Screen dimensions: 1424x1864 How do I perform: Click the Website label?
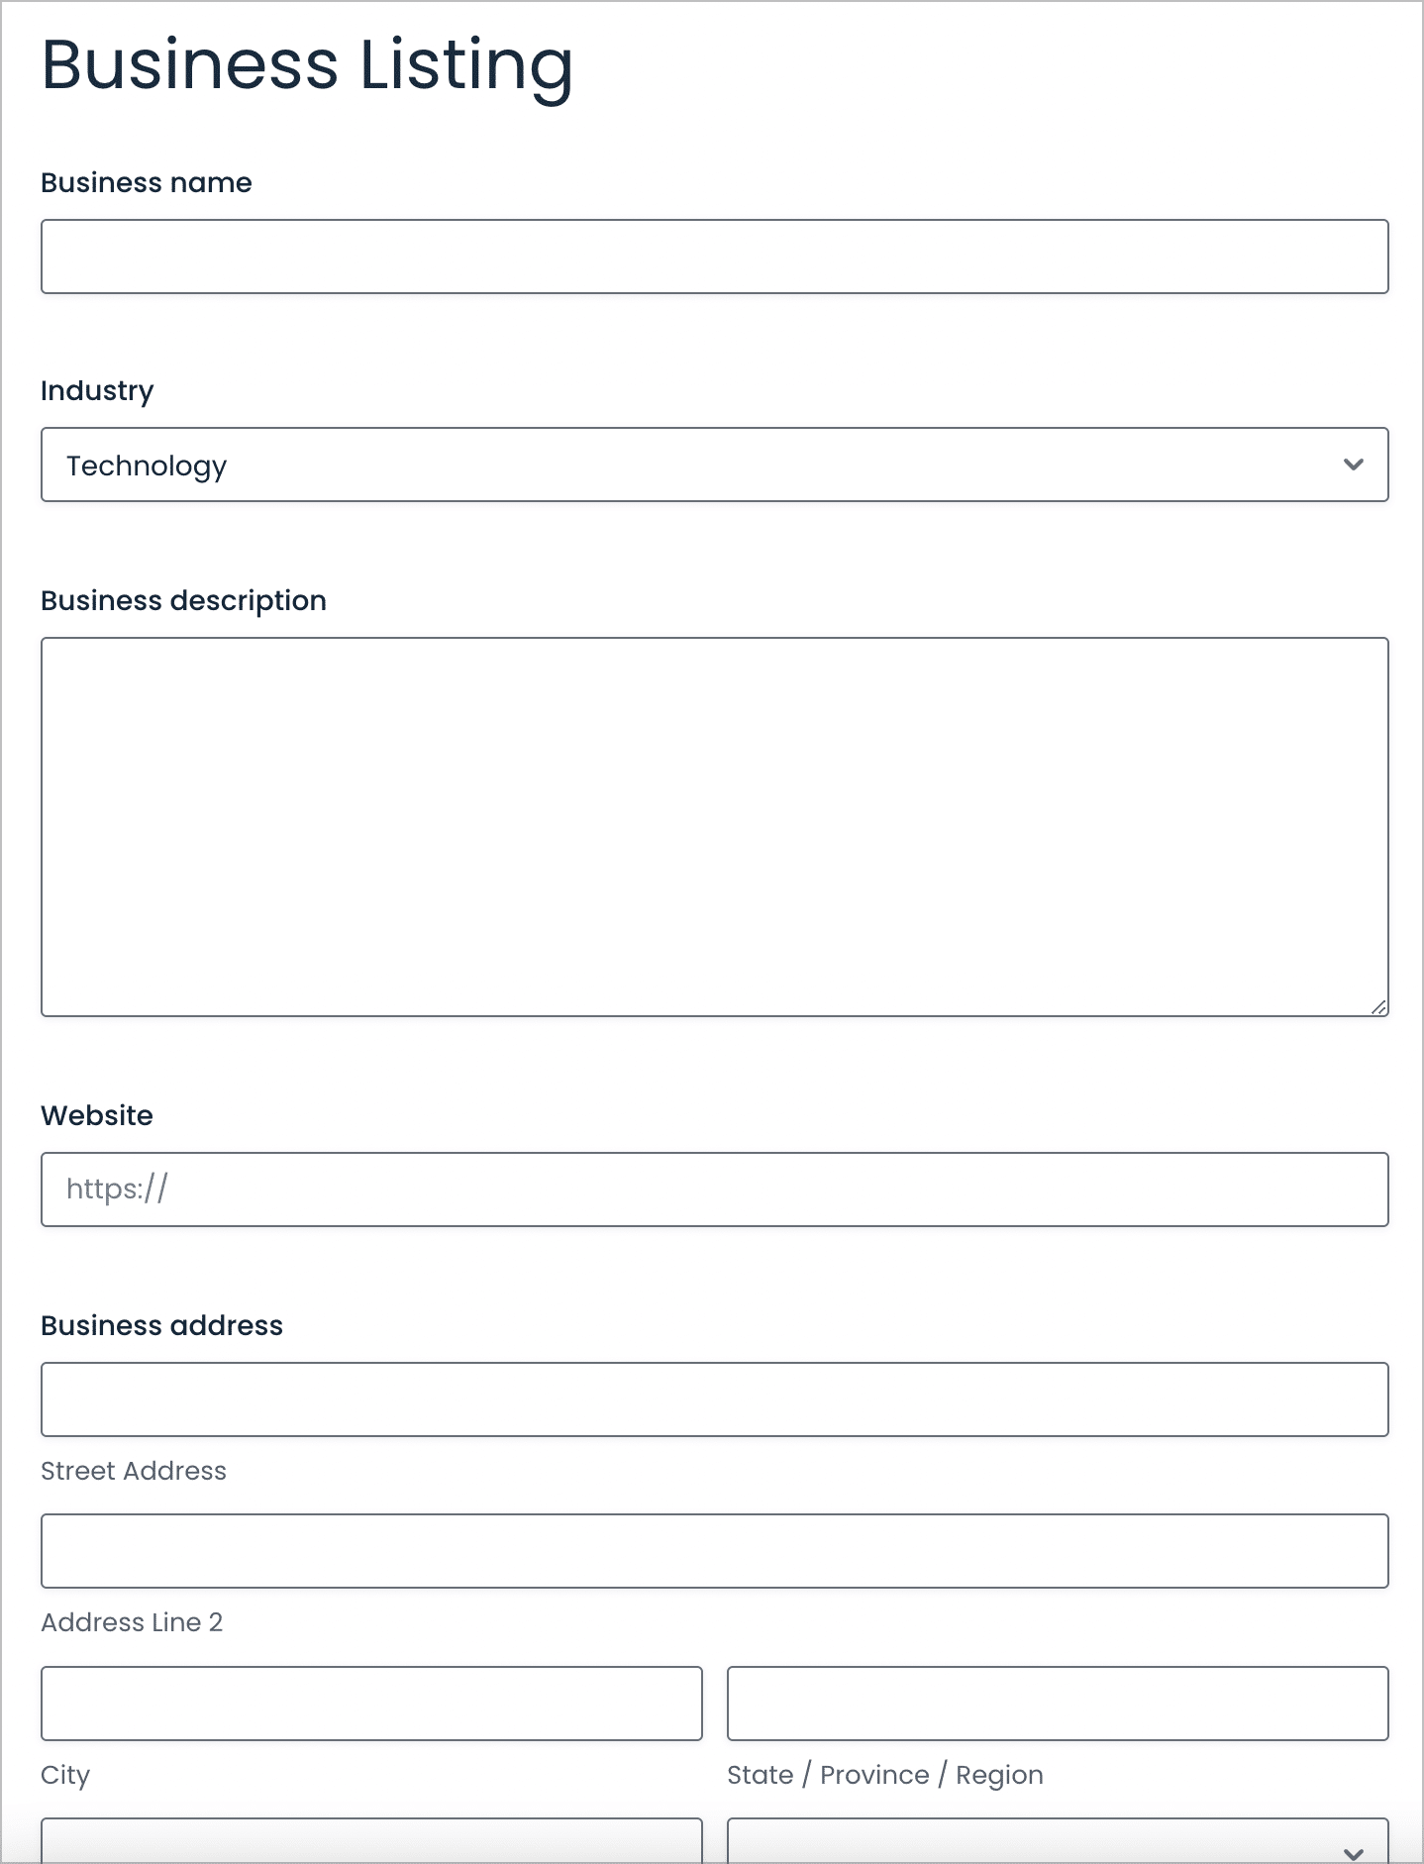[x=96, y=1115]
